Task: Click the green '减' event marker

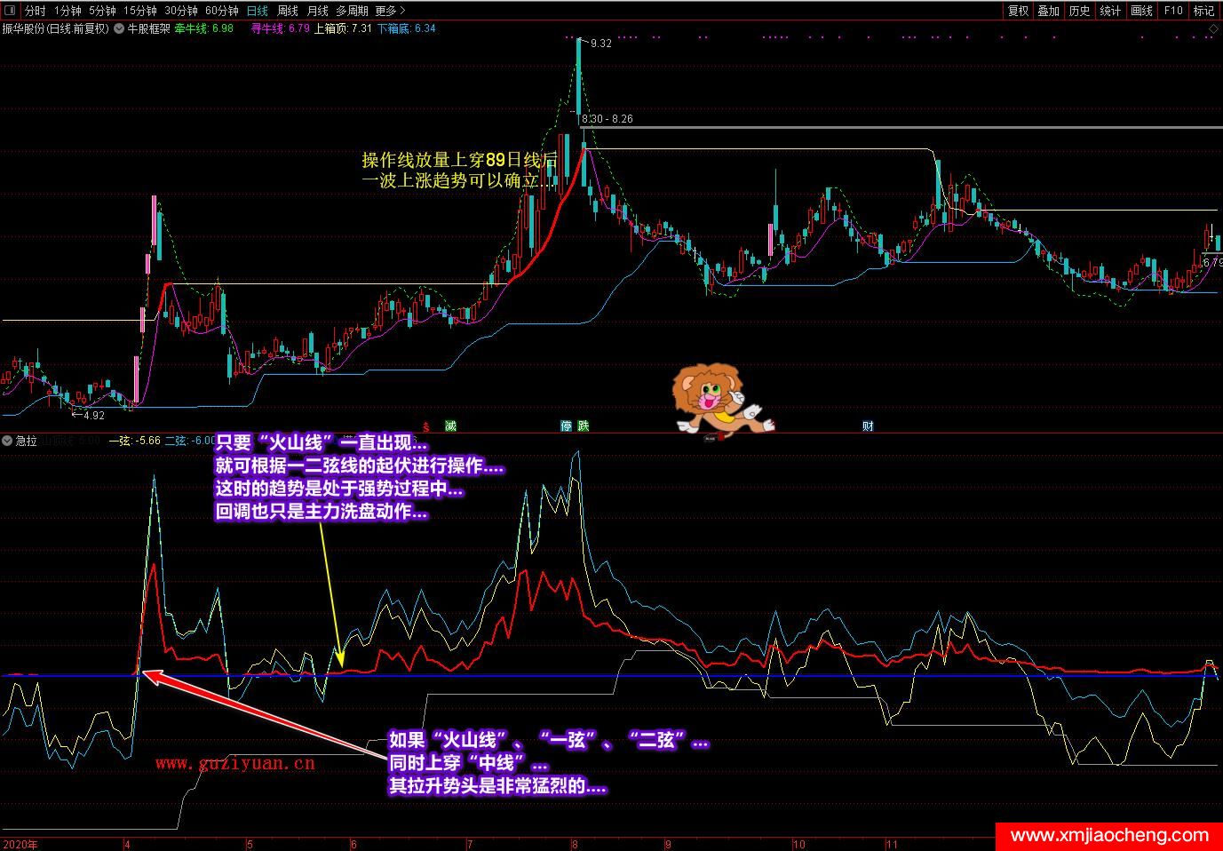Action: click(x=450, y=426)
